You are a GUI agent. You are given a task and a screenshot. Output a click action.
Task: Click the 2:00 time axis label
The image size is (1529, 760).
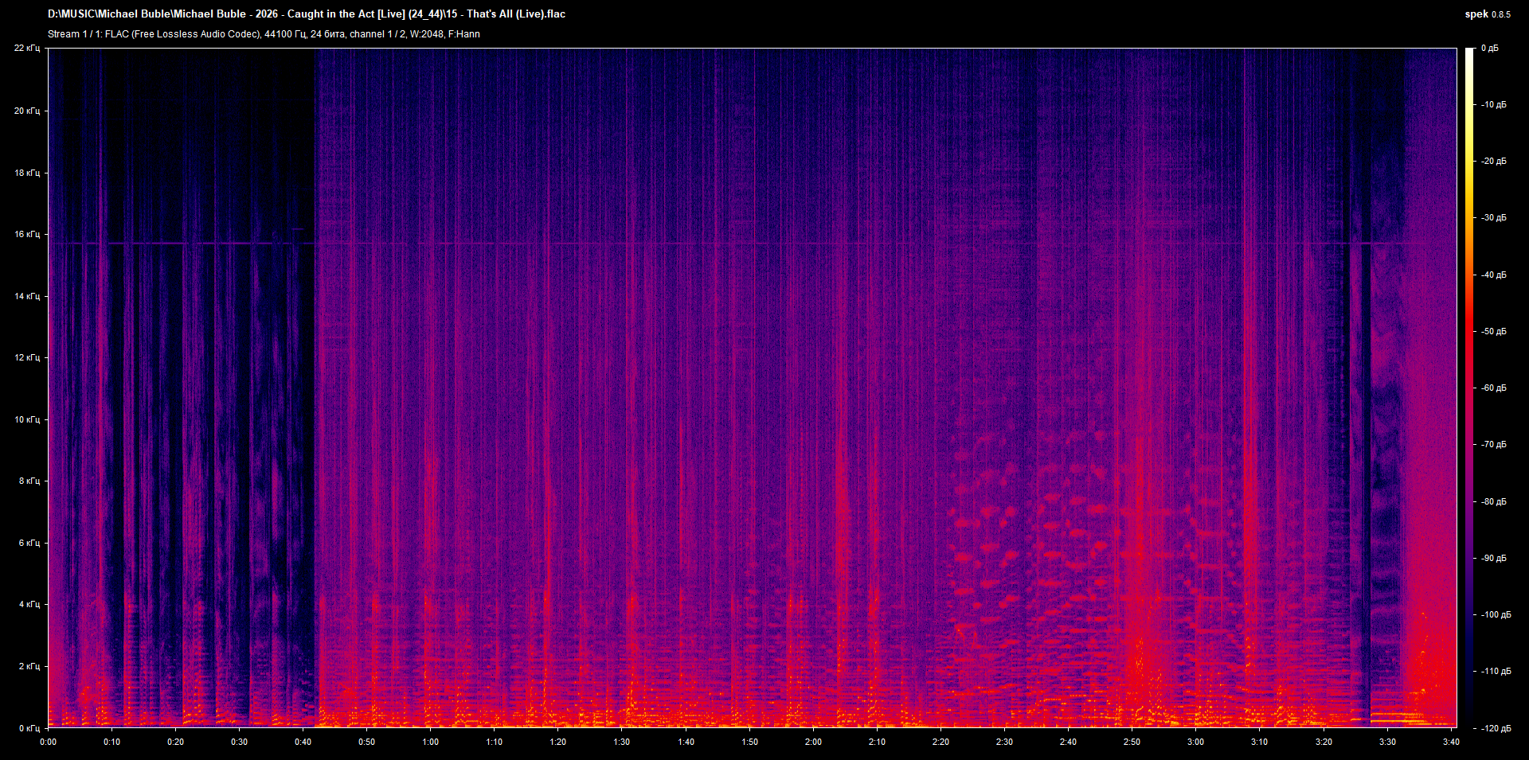[x=813, y=742]
